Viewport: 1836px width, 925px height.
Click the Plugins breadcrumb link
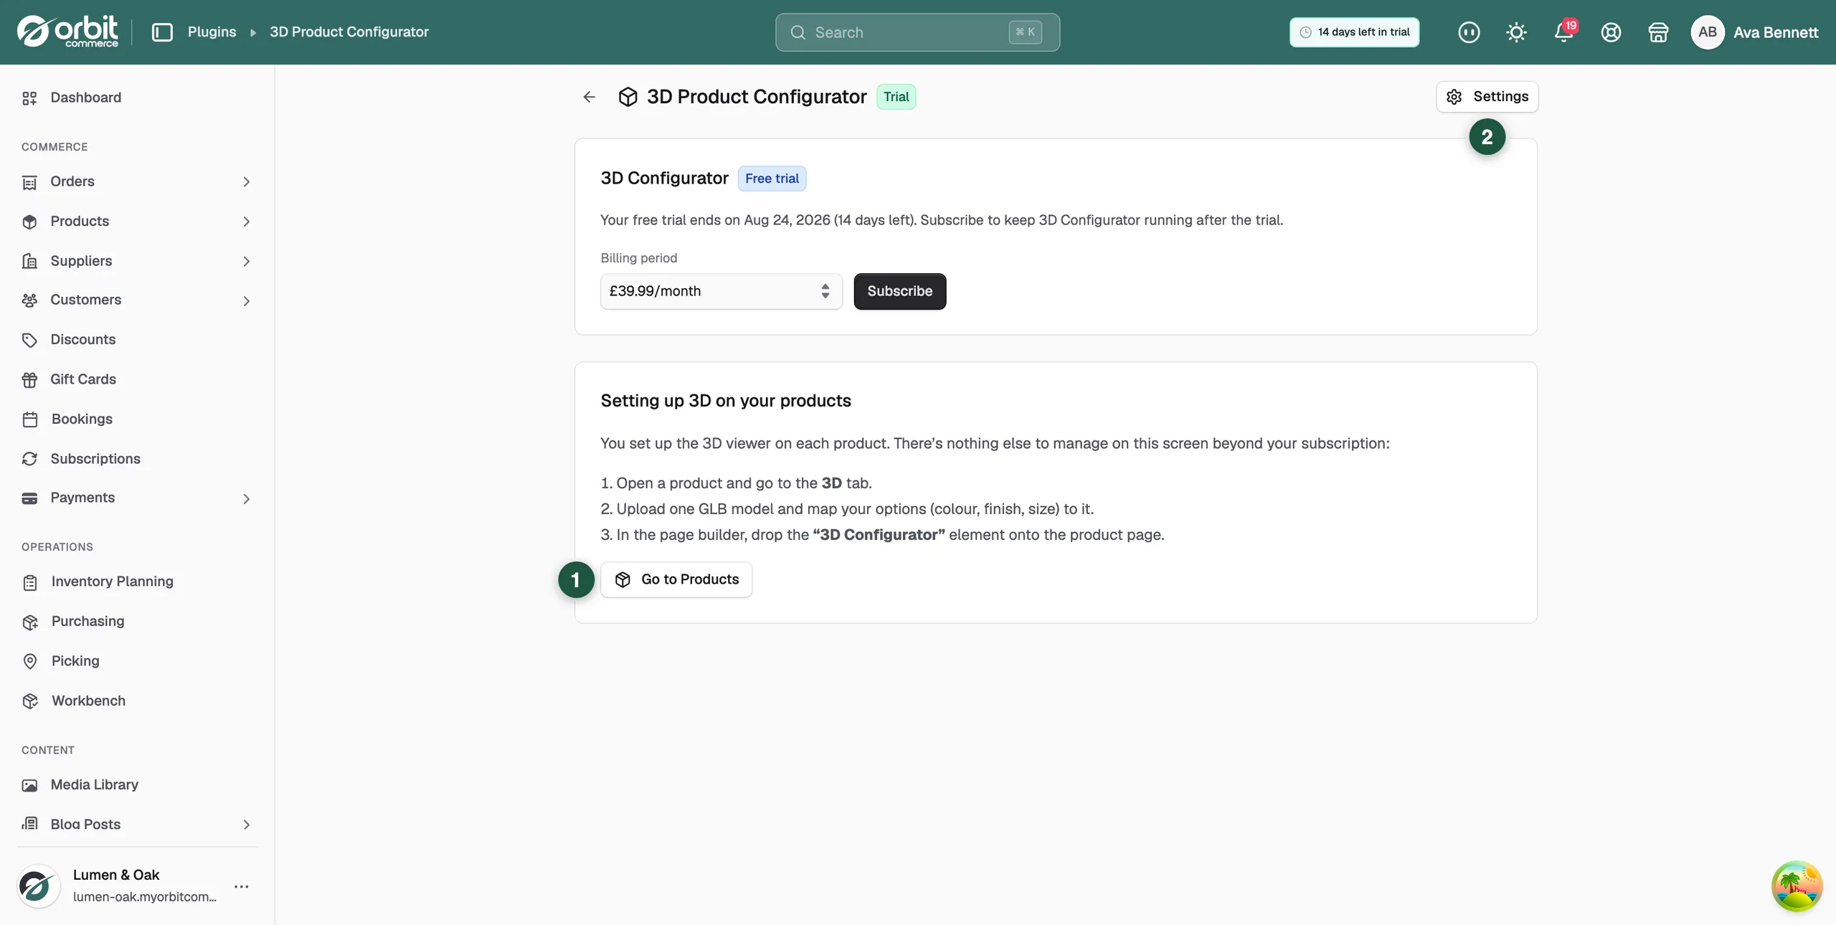pyautogui.click(x=212, y=32)
